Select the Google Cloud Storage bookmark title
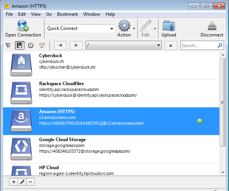Viewport: 229px width, 191px height. point(63,140)
